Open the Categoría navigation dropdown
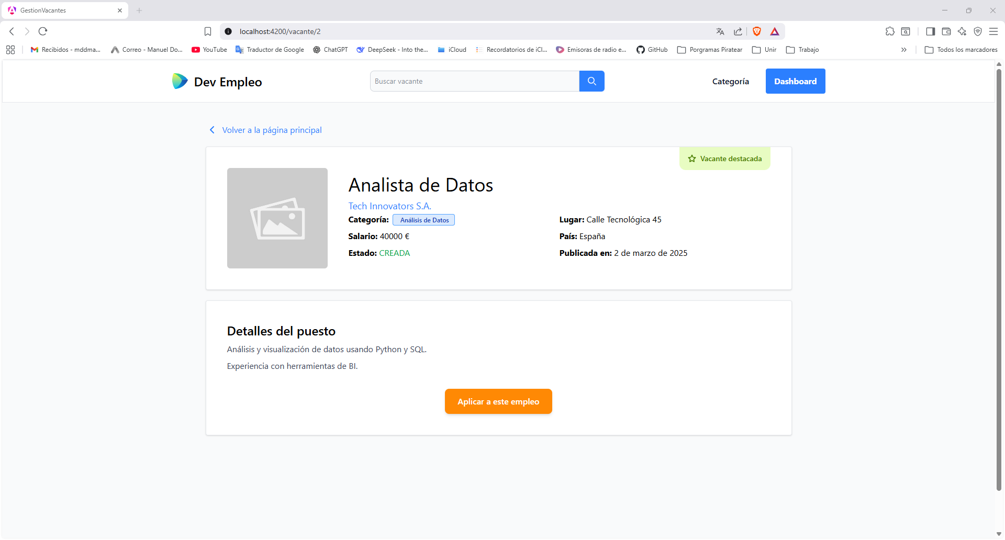The image size is (1005, 540). (731, 81)
